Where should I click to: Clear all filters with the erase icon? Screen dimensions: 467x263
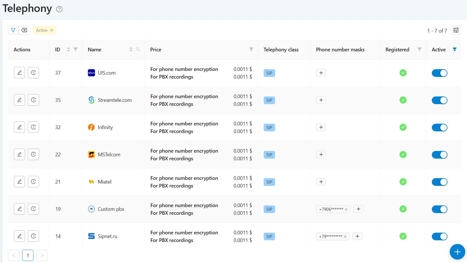[x=24, y=30]
